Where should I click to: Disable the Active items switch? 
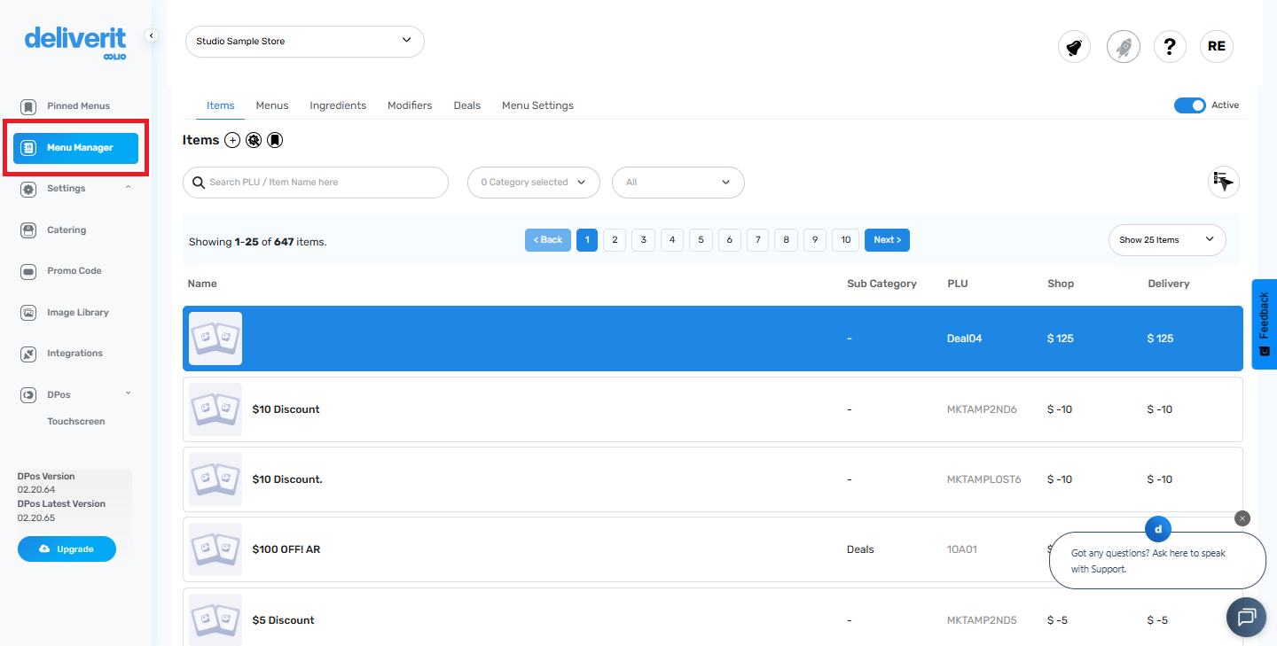coord(1189,105)
